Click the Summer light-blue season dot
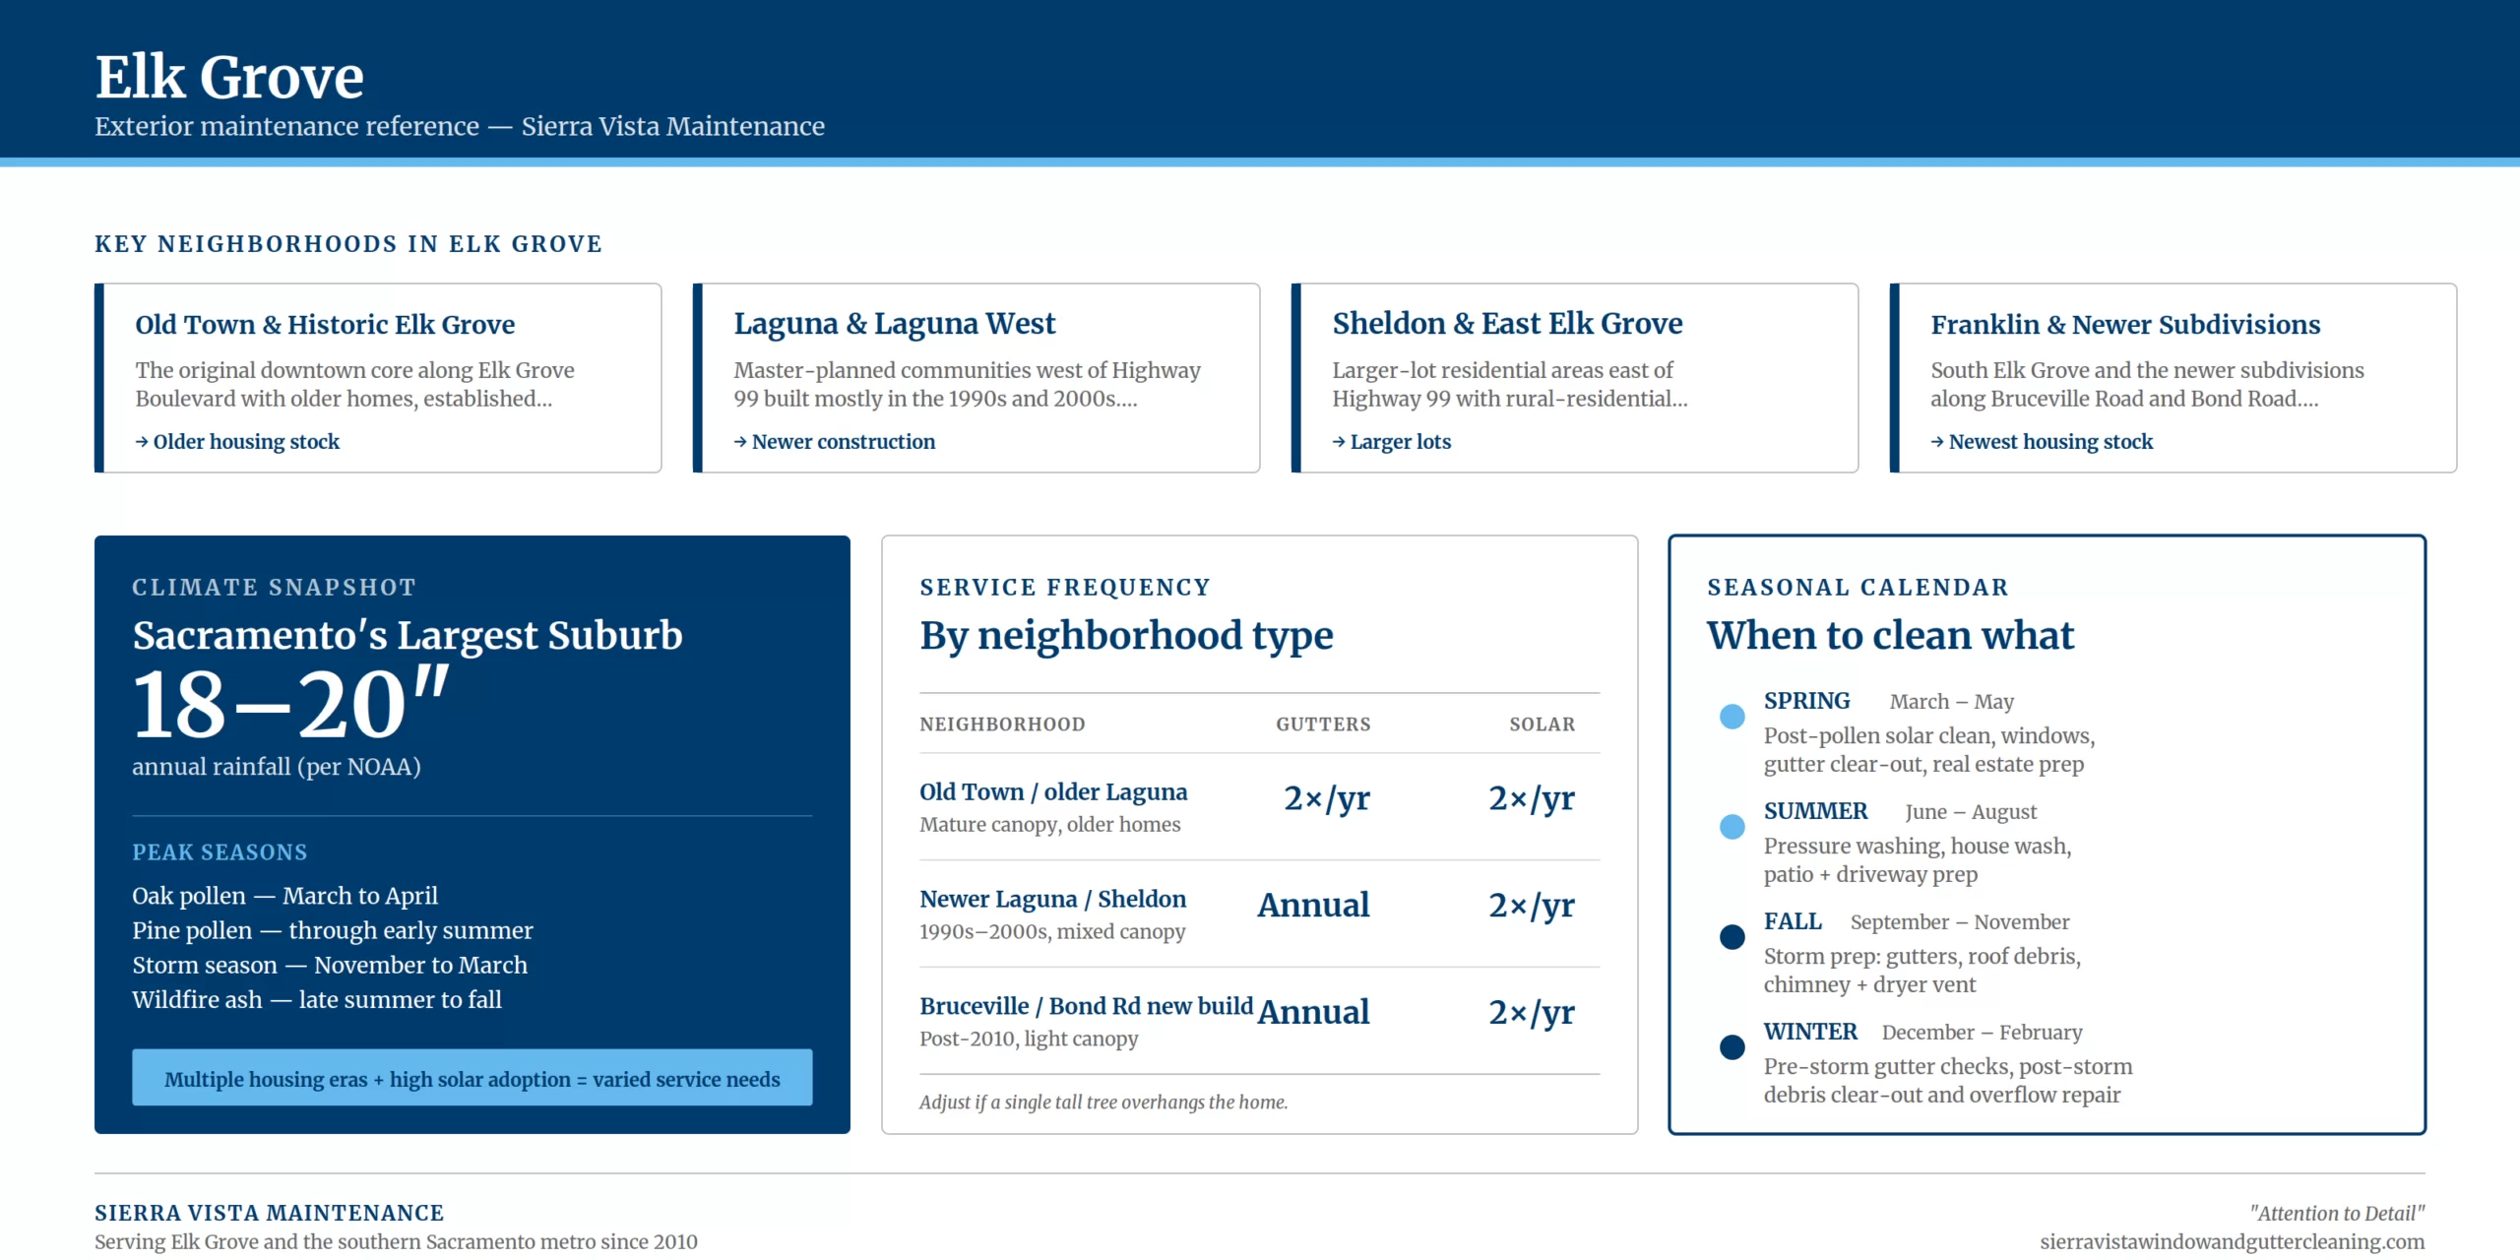Viewport: 2520px width, 1260px height. click(1732, 827)
